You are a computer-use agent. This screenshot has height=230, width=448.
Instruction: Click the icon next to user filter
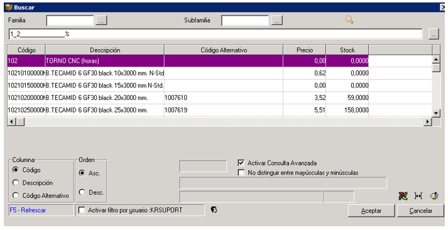coord(214,210)
